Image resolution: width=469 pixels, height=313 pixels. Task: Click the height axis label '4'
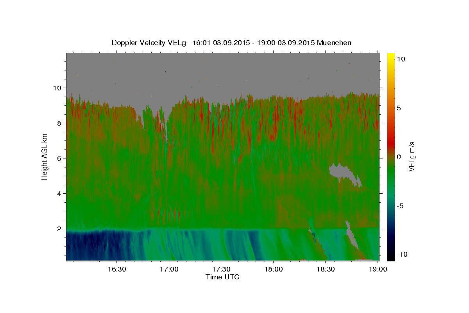coord(59,194)
